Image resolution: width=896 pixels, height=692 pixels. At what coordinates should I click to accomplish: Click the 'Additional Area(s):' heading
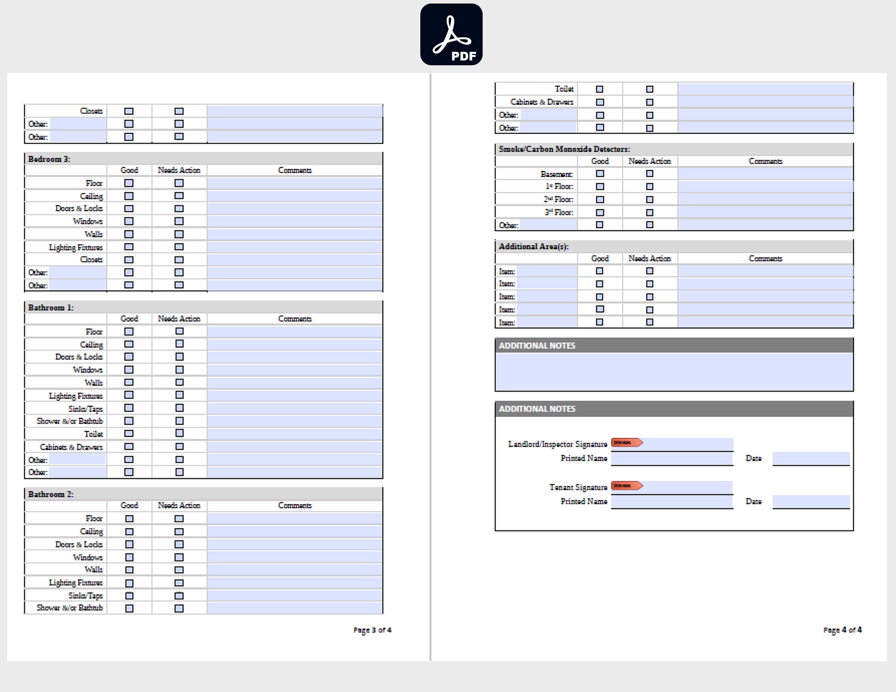[x=534, y=246]
